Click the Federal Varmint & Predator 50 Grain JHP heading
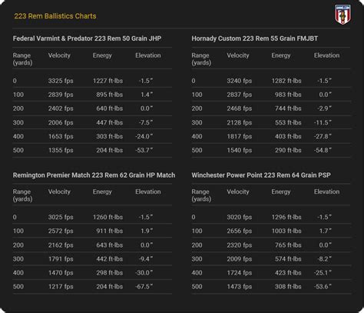364x313 pixels. [x=87, y=38]
